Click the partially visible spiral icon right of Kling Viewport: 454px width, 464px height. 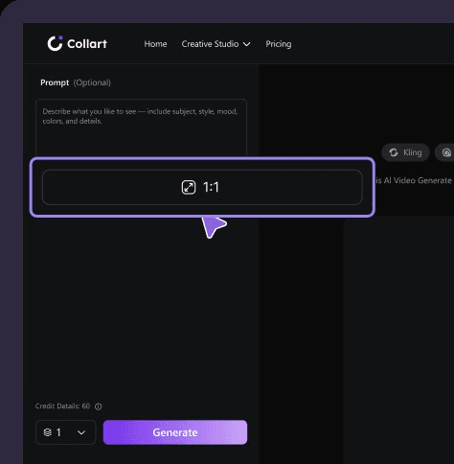[446, 152]
